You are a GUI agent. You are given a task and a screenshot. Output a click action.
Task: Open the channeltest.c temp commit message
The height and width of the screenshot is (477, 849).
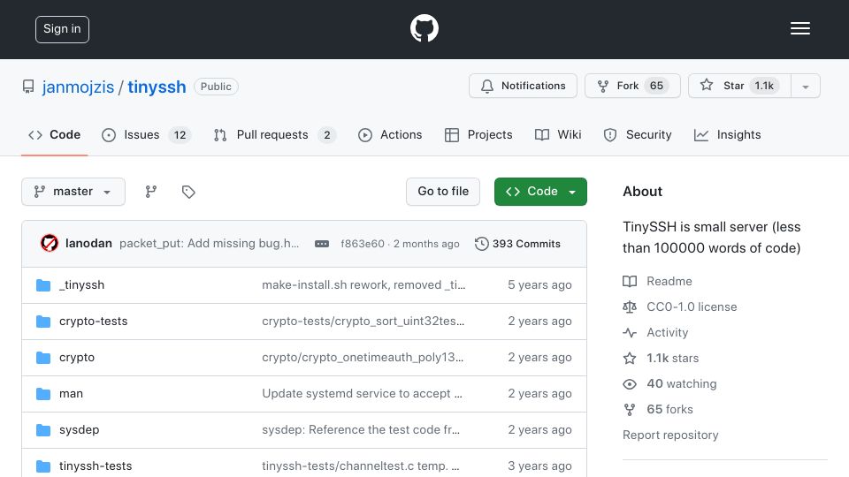[361, 466]
